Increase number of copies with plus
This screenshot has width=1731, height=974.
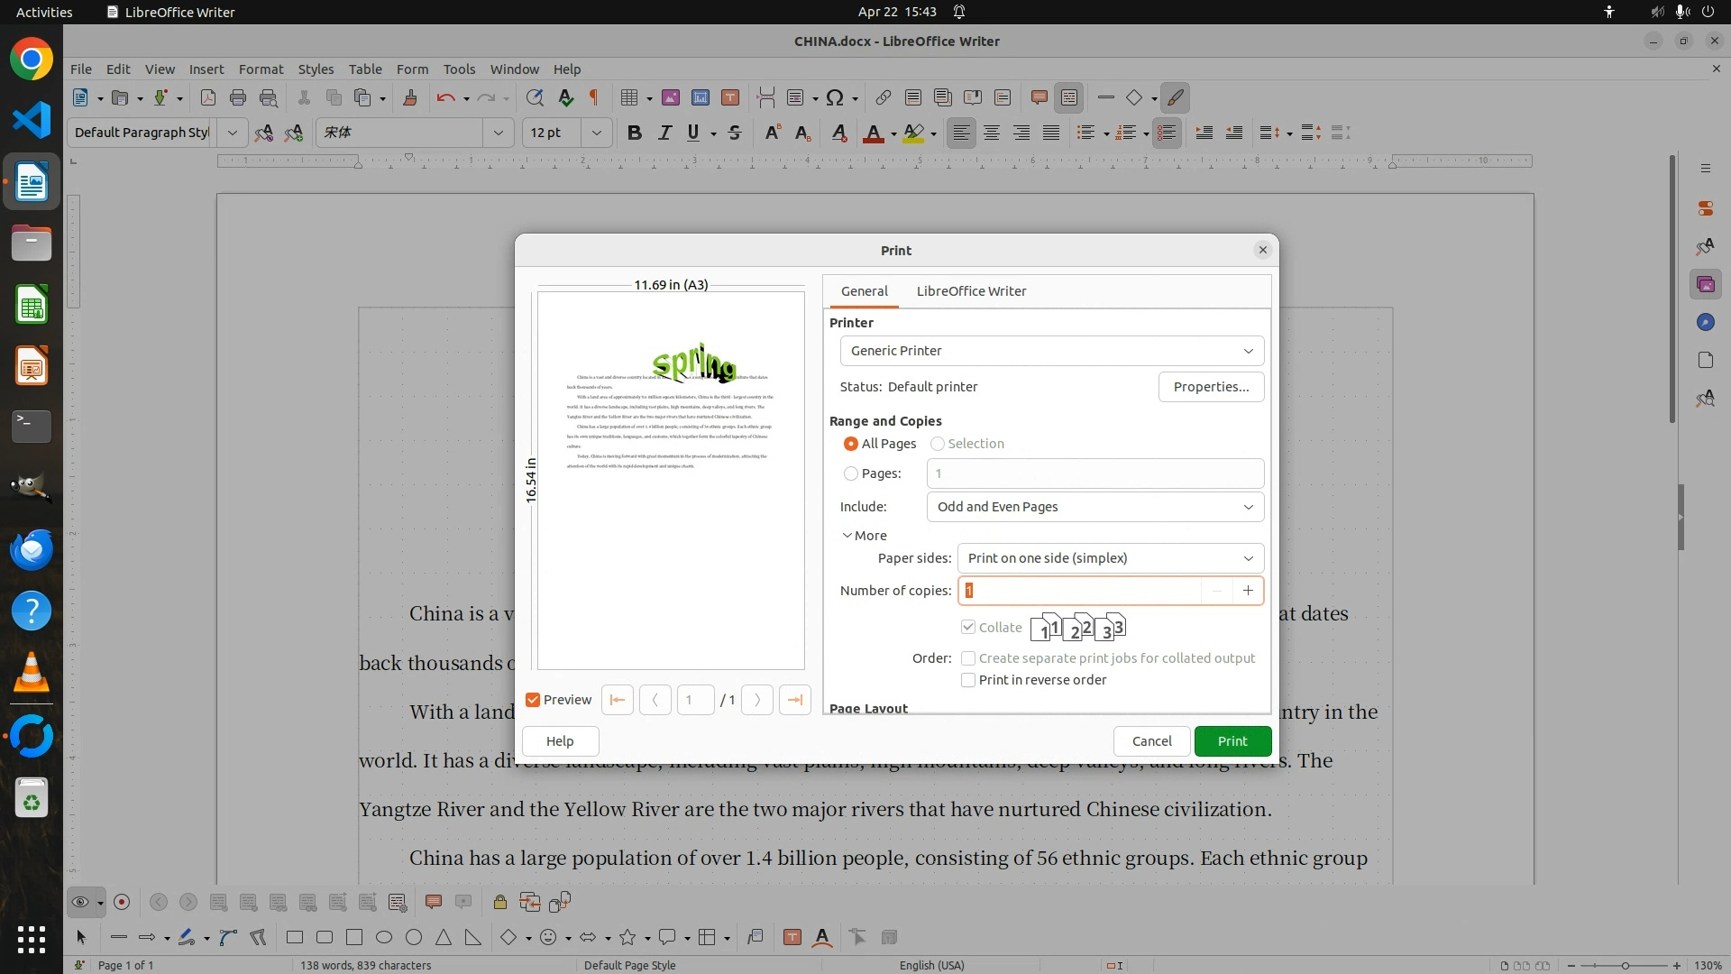point(1248,591)
